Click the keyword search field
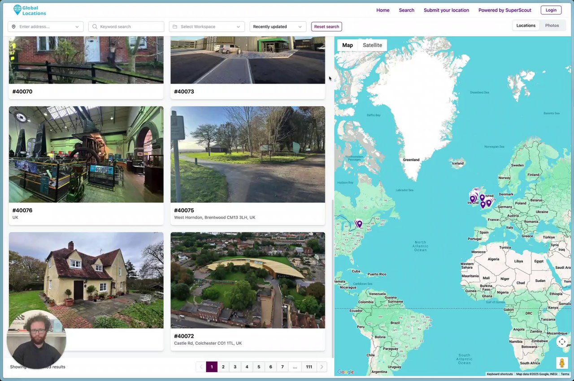This screenshot has width=574, height=381. click(126, 27)
